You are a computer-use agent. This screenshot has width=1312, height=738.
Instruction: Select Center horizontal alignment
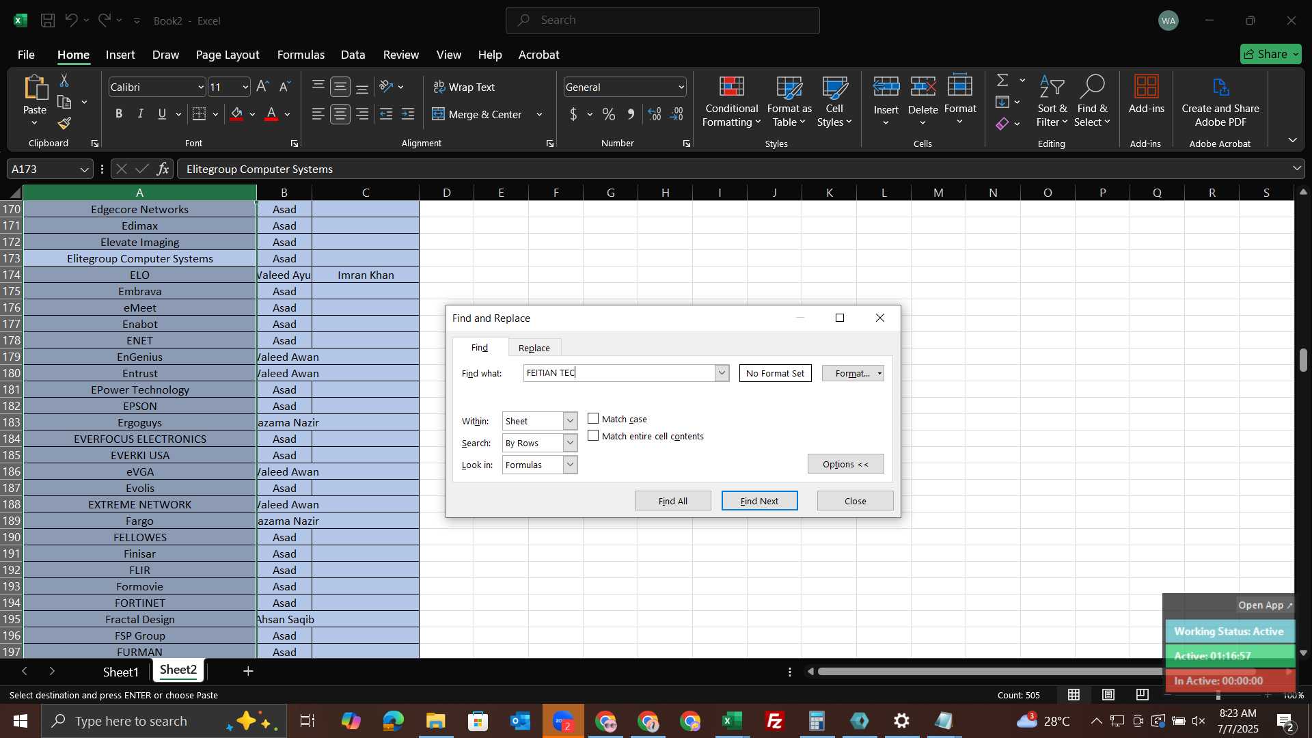tap(340, 114)
